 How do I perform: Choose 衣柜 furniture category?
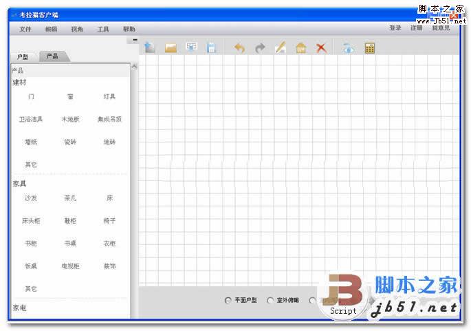click(109, 244)
